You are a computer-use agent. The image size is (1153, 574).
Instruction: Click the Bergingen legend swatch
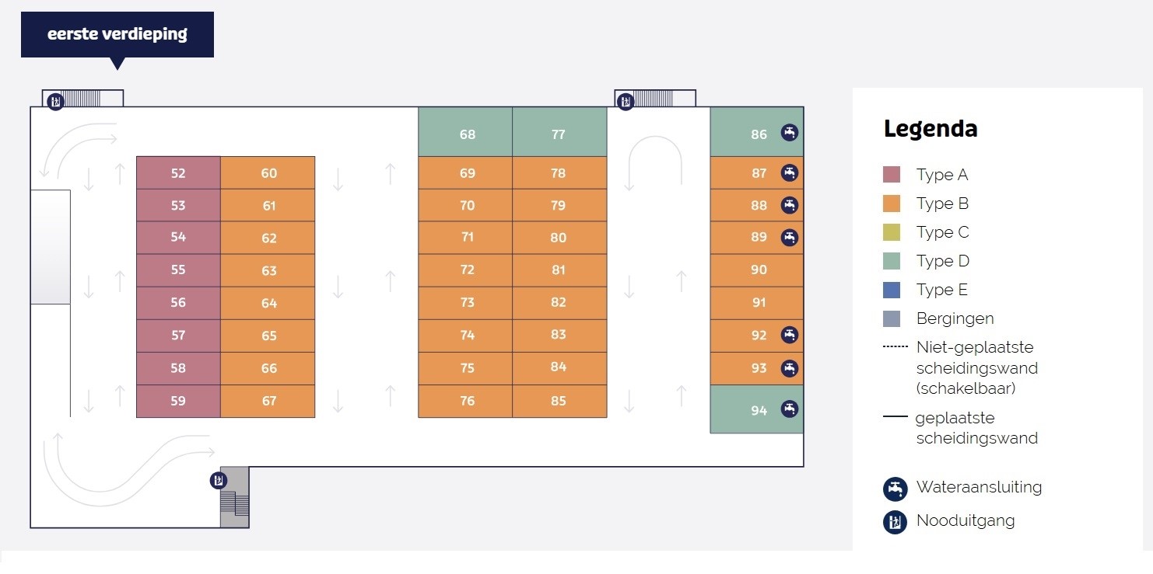pyautogui.click(x=892, y=318)
